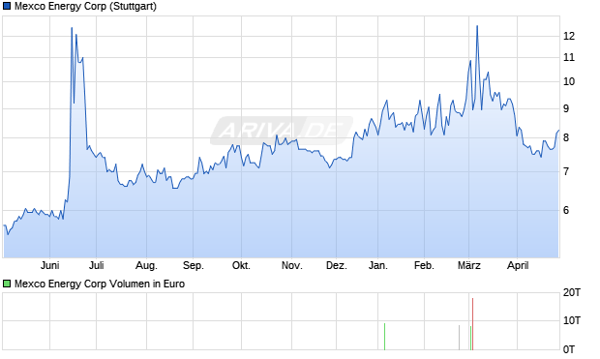Click the price axis value 9
Image resolution: width=600 pixels, height=359 pixels.
click(566, 109)
